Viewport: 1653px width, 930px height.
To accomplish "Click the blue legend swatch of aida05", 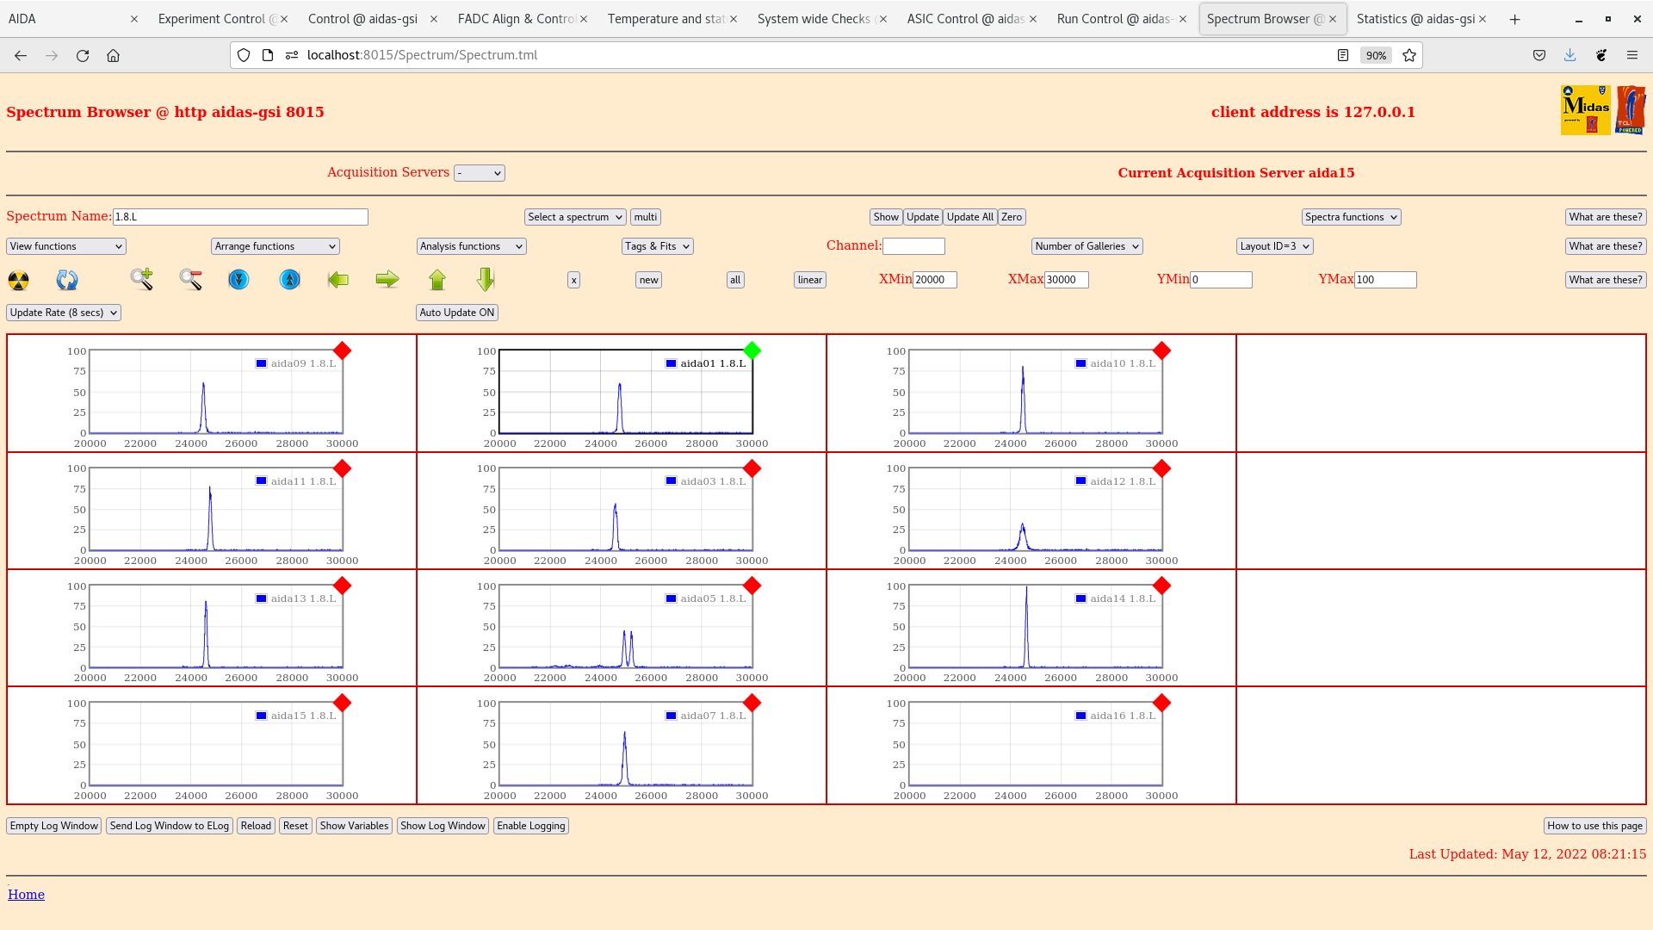I will point(671,598).
